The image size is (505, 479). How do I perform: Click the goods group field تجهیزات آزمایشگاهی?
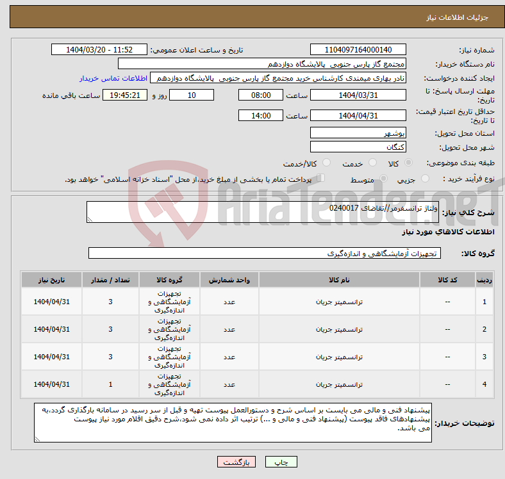point(265,253)
